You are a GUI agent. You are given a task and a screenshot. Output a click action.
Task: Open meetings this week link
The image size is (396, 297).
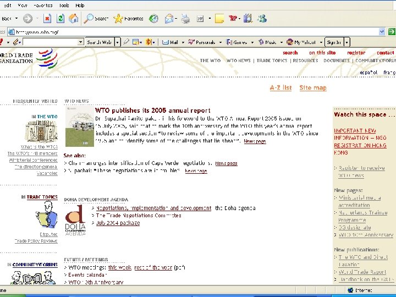tap(120, 267)
